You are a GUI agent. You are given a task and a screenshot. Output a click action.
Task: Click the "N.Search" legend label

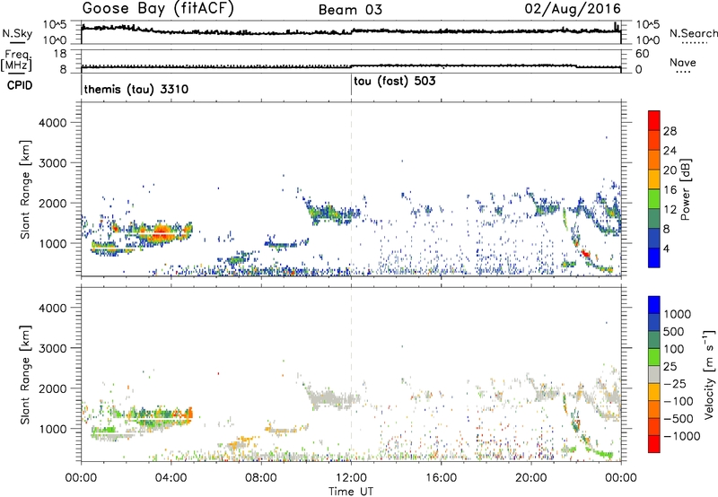point(693,33)
